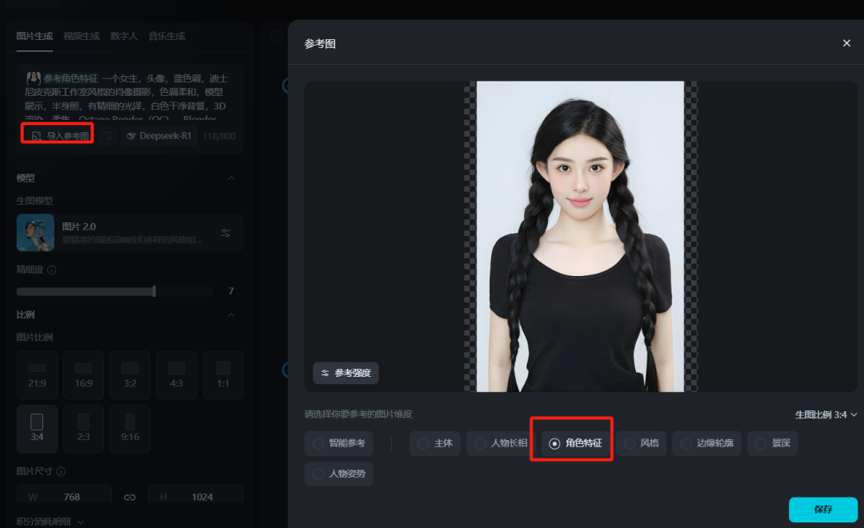Select the 16:9 aspect ratio option
The width and height of the screenshot is (864, 528).
82,374
